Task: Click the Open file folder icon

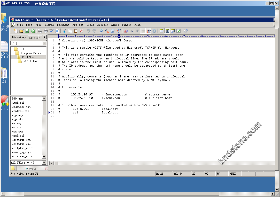Action: 21,31
